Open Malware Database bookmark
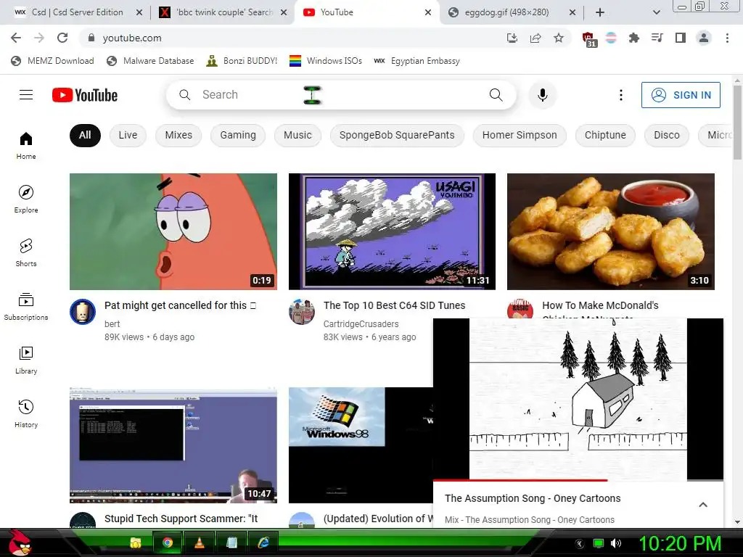Image resolution: width=743 pixels, height=557 pixels. click(x=150, y=61)
